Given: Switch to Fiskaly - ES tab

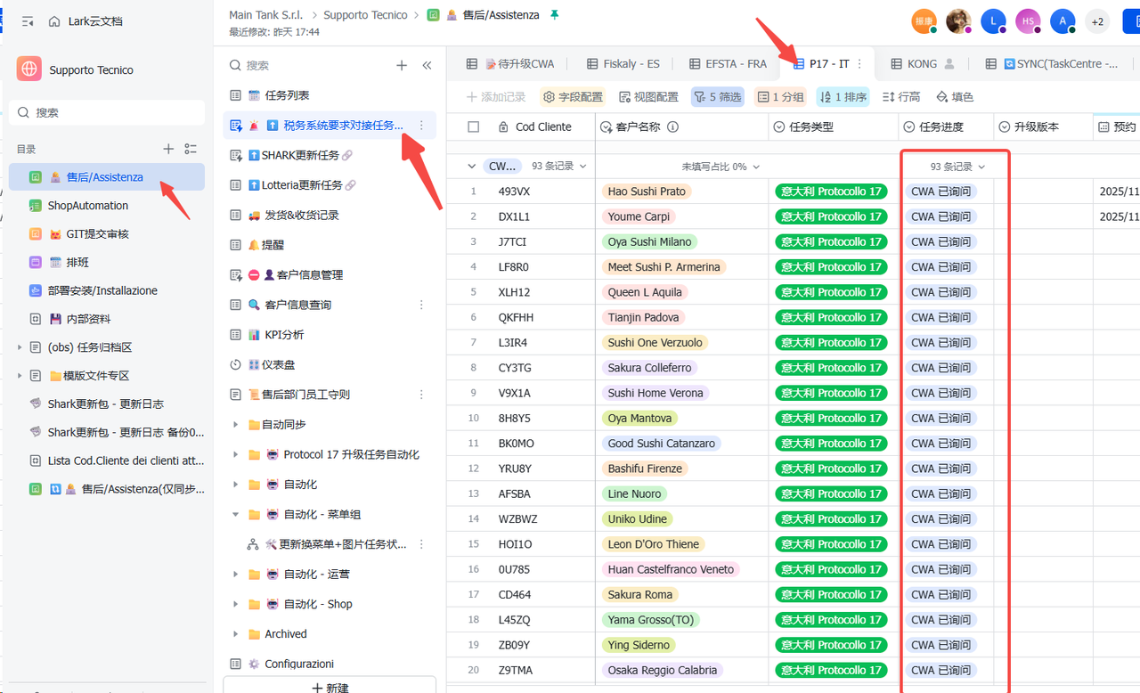Looking at the screenshot, I should point(623,64).
